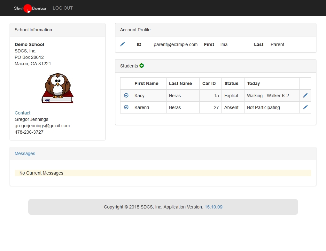Click the check icon for Kacy
Screen dimensions: 326x251
click(x=126, y=95)
